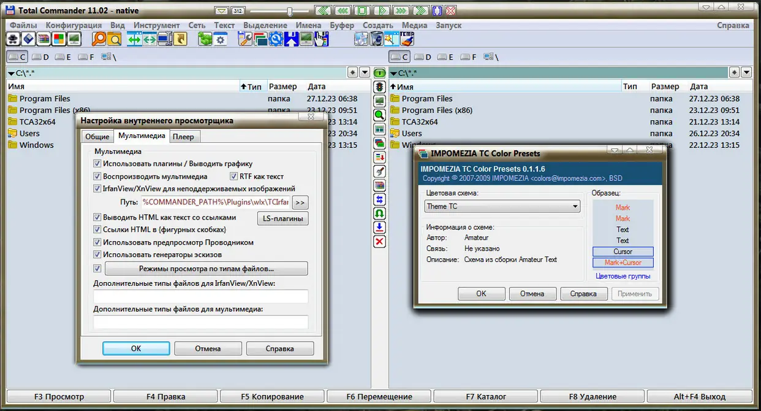This screenshot has width=761, height=411.
Task: Switch to the Общие tab
Action: click(x=97, y=137)
